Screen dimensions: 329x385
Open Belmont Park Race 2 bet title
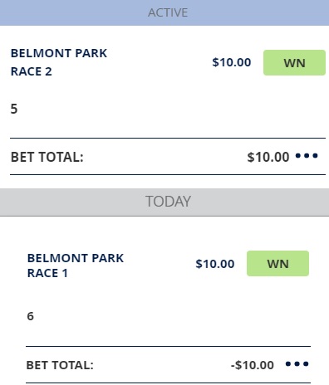pyautogui.click(x=59, y=62)
